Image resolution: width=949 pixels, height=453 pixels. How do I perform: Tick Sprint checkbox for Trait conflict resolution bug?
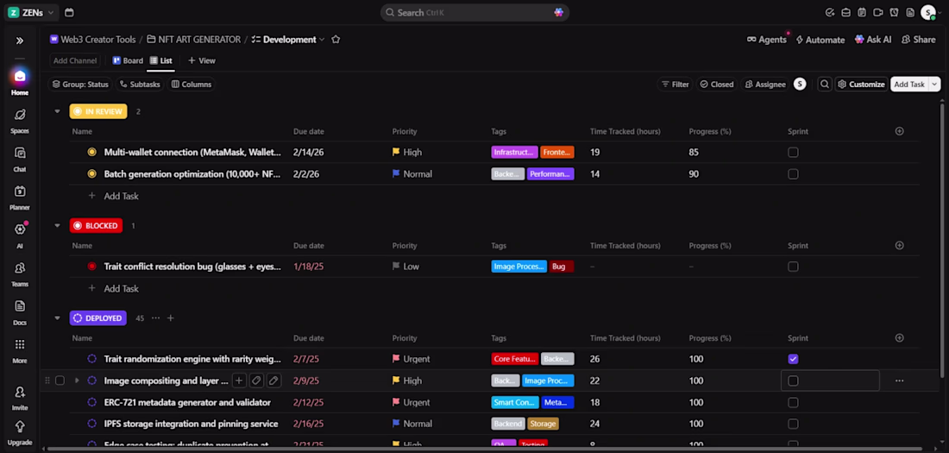[793, 267]
